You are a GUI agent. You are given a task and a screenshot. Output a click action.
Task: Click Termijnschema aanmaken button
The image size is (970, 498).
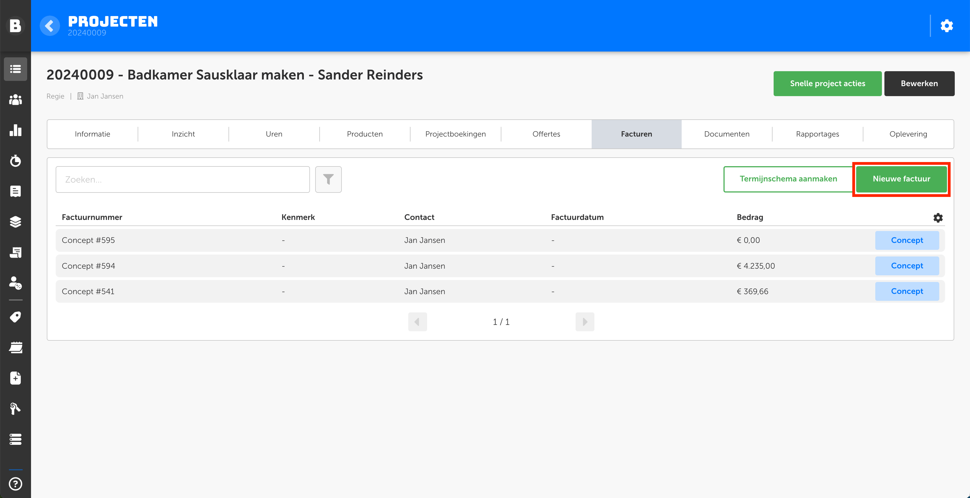pyautogui.click(x=788, y=179)
